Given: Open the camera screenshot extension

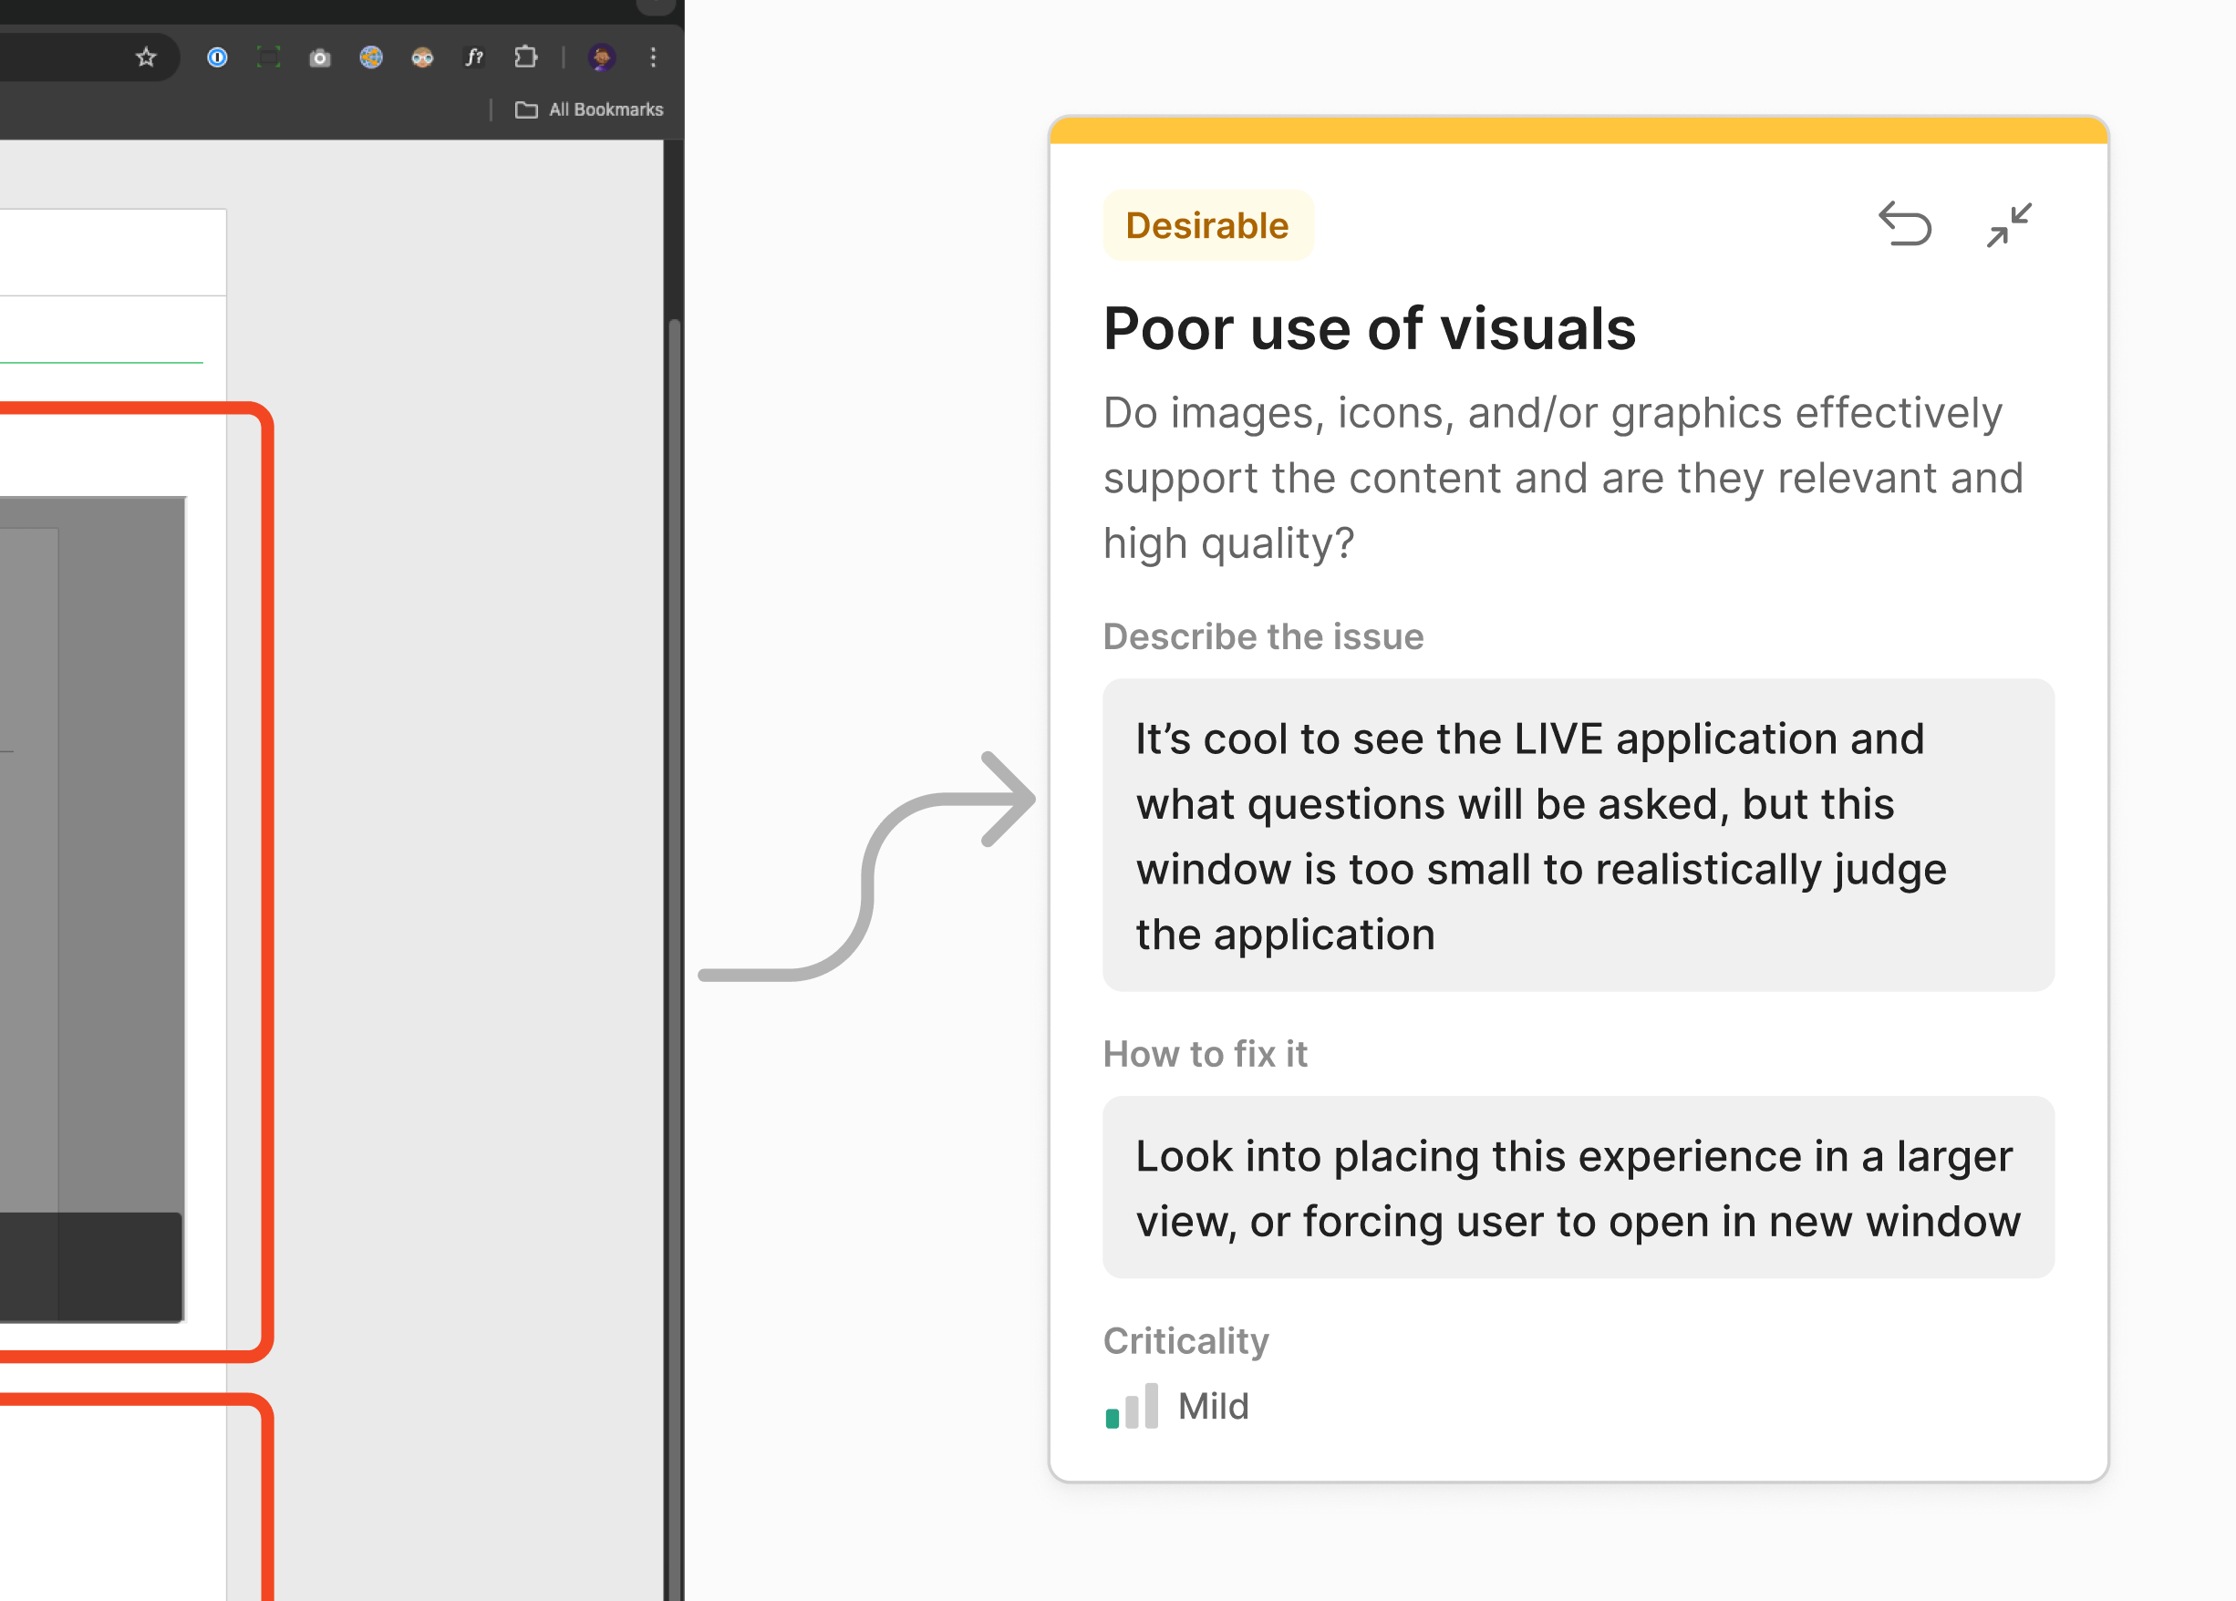Looking at the screenshot, I should [x=319, y=58].
